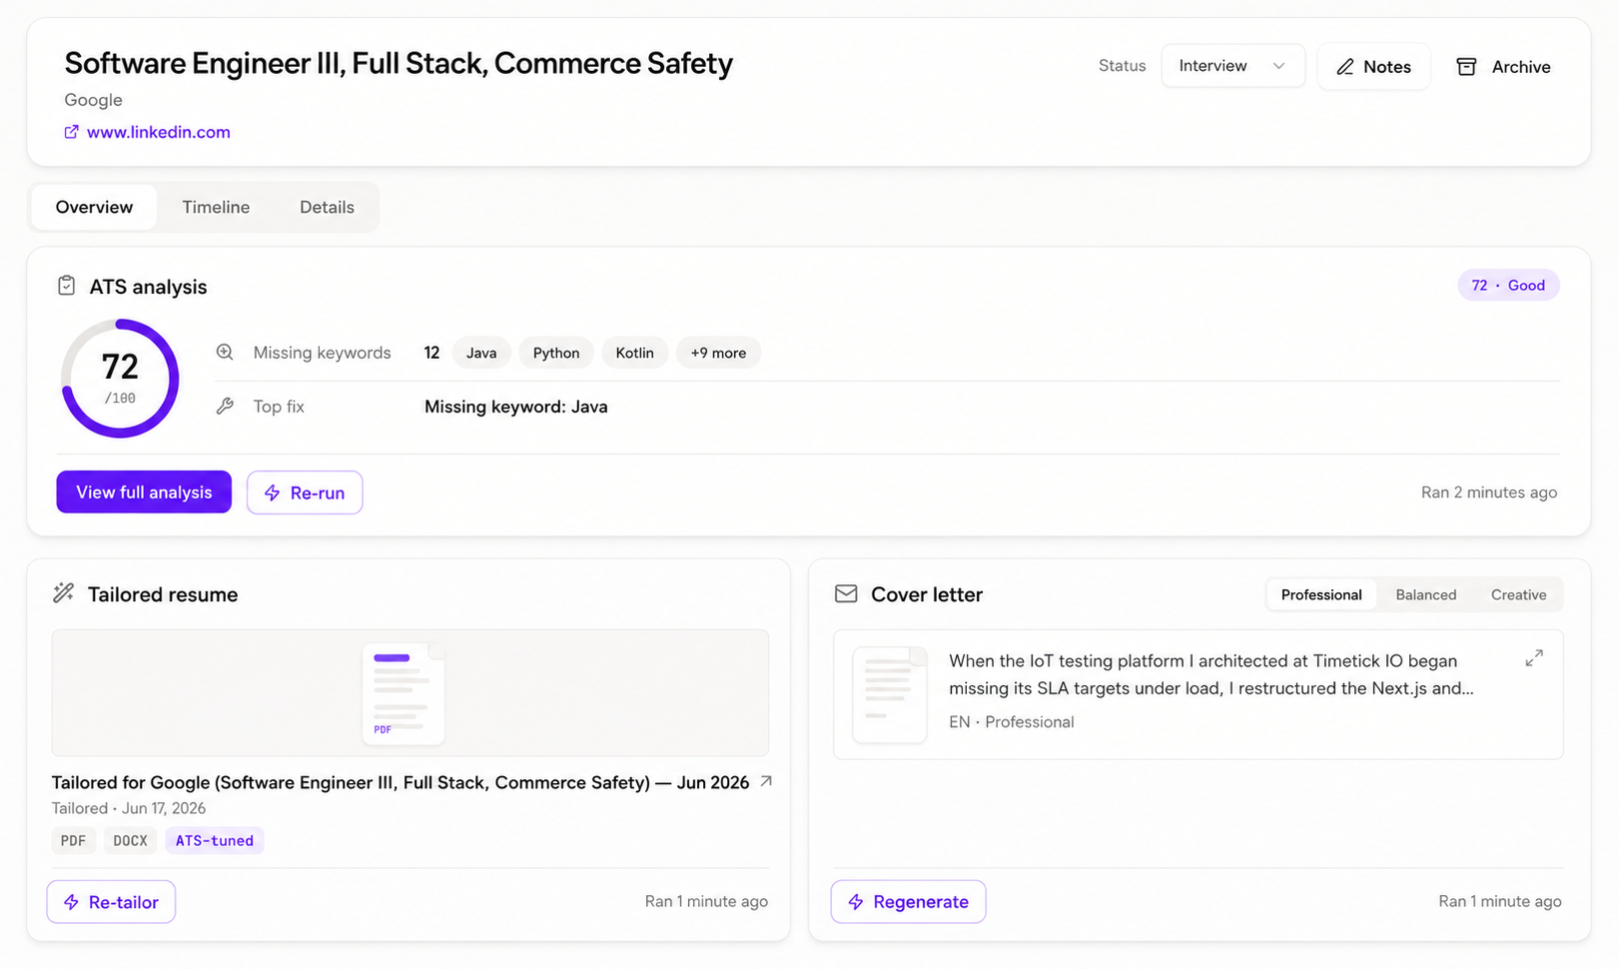Switch cover letter tone to Creative
This screenshot has width=1619, height=969.
[1518, 594]
